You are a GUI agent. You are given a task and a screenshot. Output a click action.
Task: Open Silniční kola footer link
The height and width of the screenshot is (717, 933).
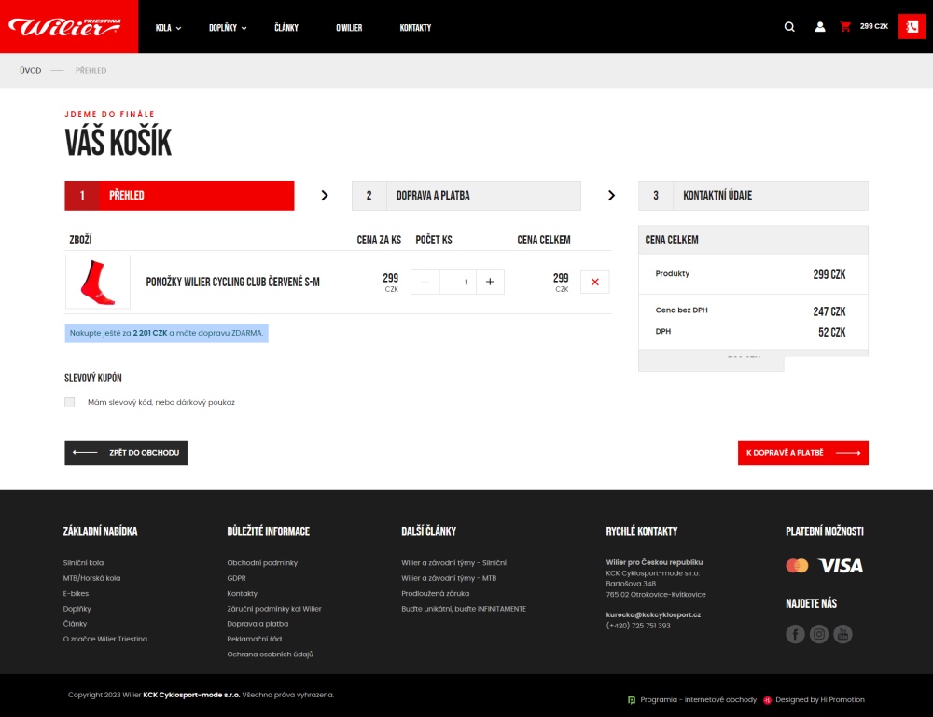[x=83, y=563]
